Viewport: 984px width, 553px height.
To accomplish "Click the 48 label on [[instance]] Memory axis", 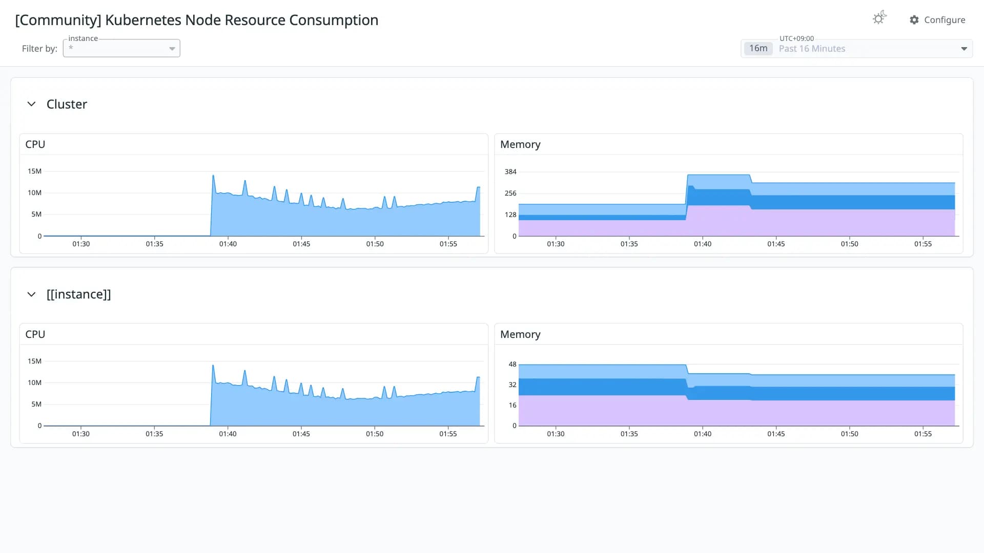I will point(512,364).
